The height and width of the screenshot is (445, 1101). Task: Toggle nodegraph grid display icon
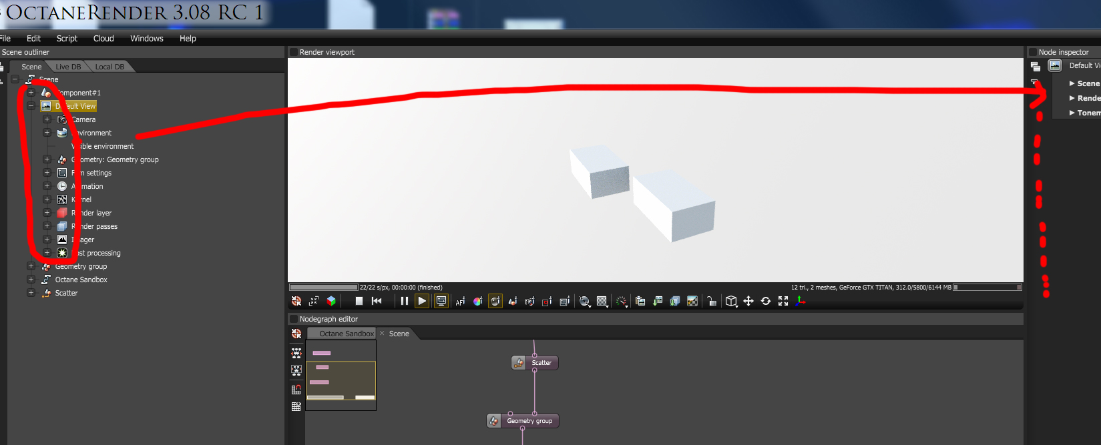(x=296, y=406)
